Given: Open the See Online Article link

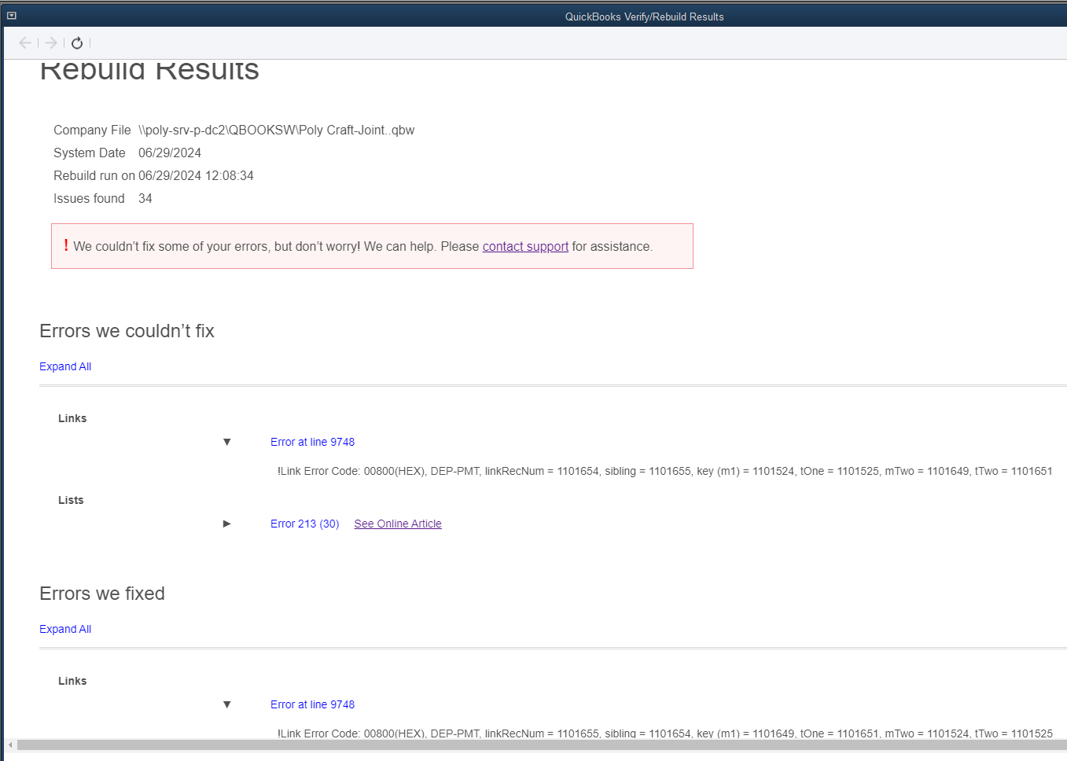Looking at the screenshot, I should (x=398, y=524).
